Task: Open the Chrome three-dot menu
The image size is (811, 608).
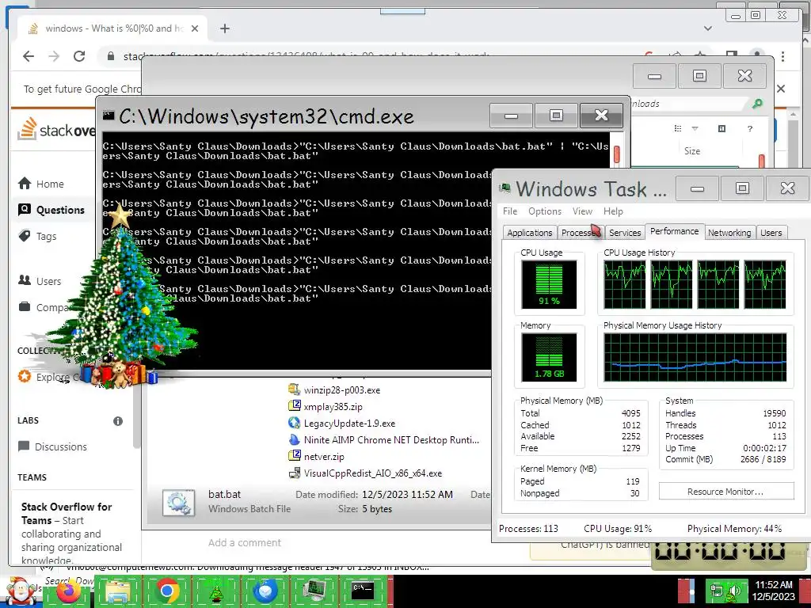Action: pyautogui.click(x=783, y=56)
